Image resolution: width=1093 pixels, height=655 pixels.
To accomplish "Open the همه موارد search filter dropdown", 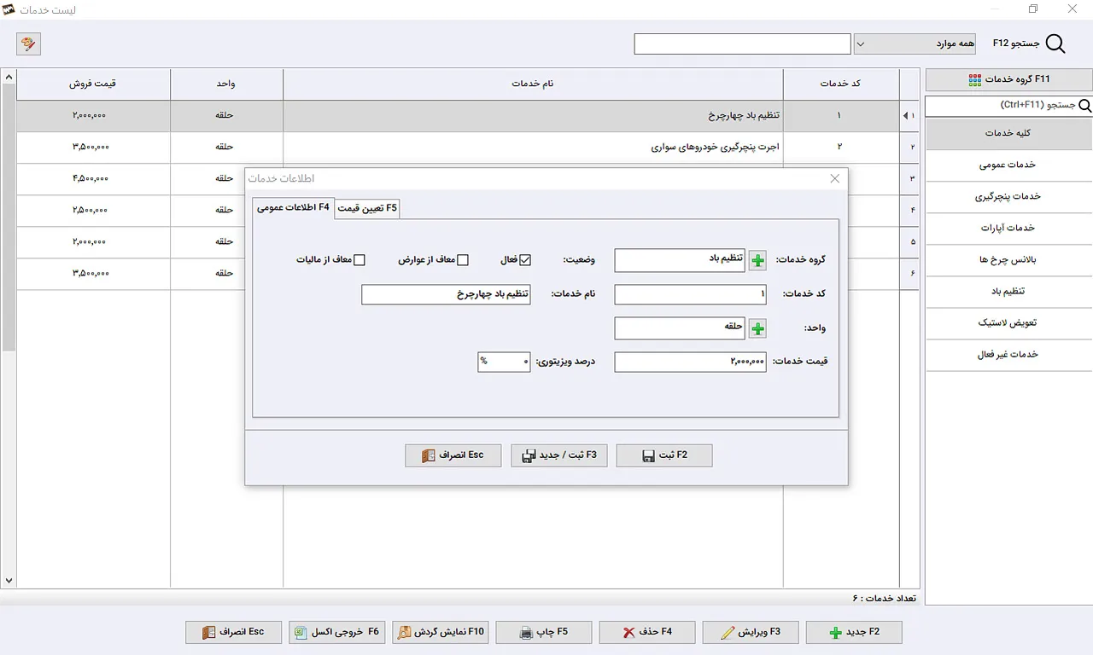I will point(915,44).
